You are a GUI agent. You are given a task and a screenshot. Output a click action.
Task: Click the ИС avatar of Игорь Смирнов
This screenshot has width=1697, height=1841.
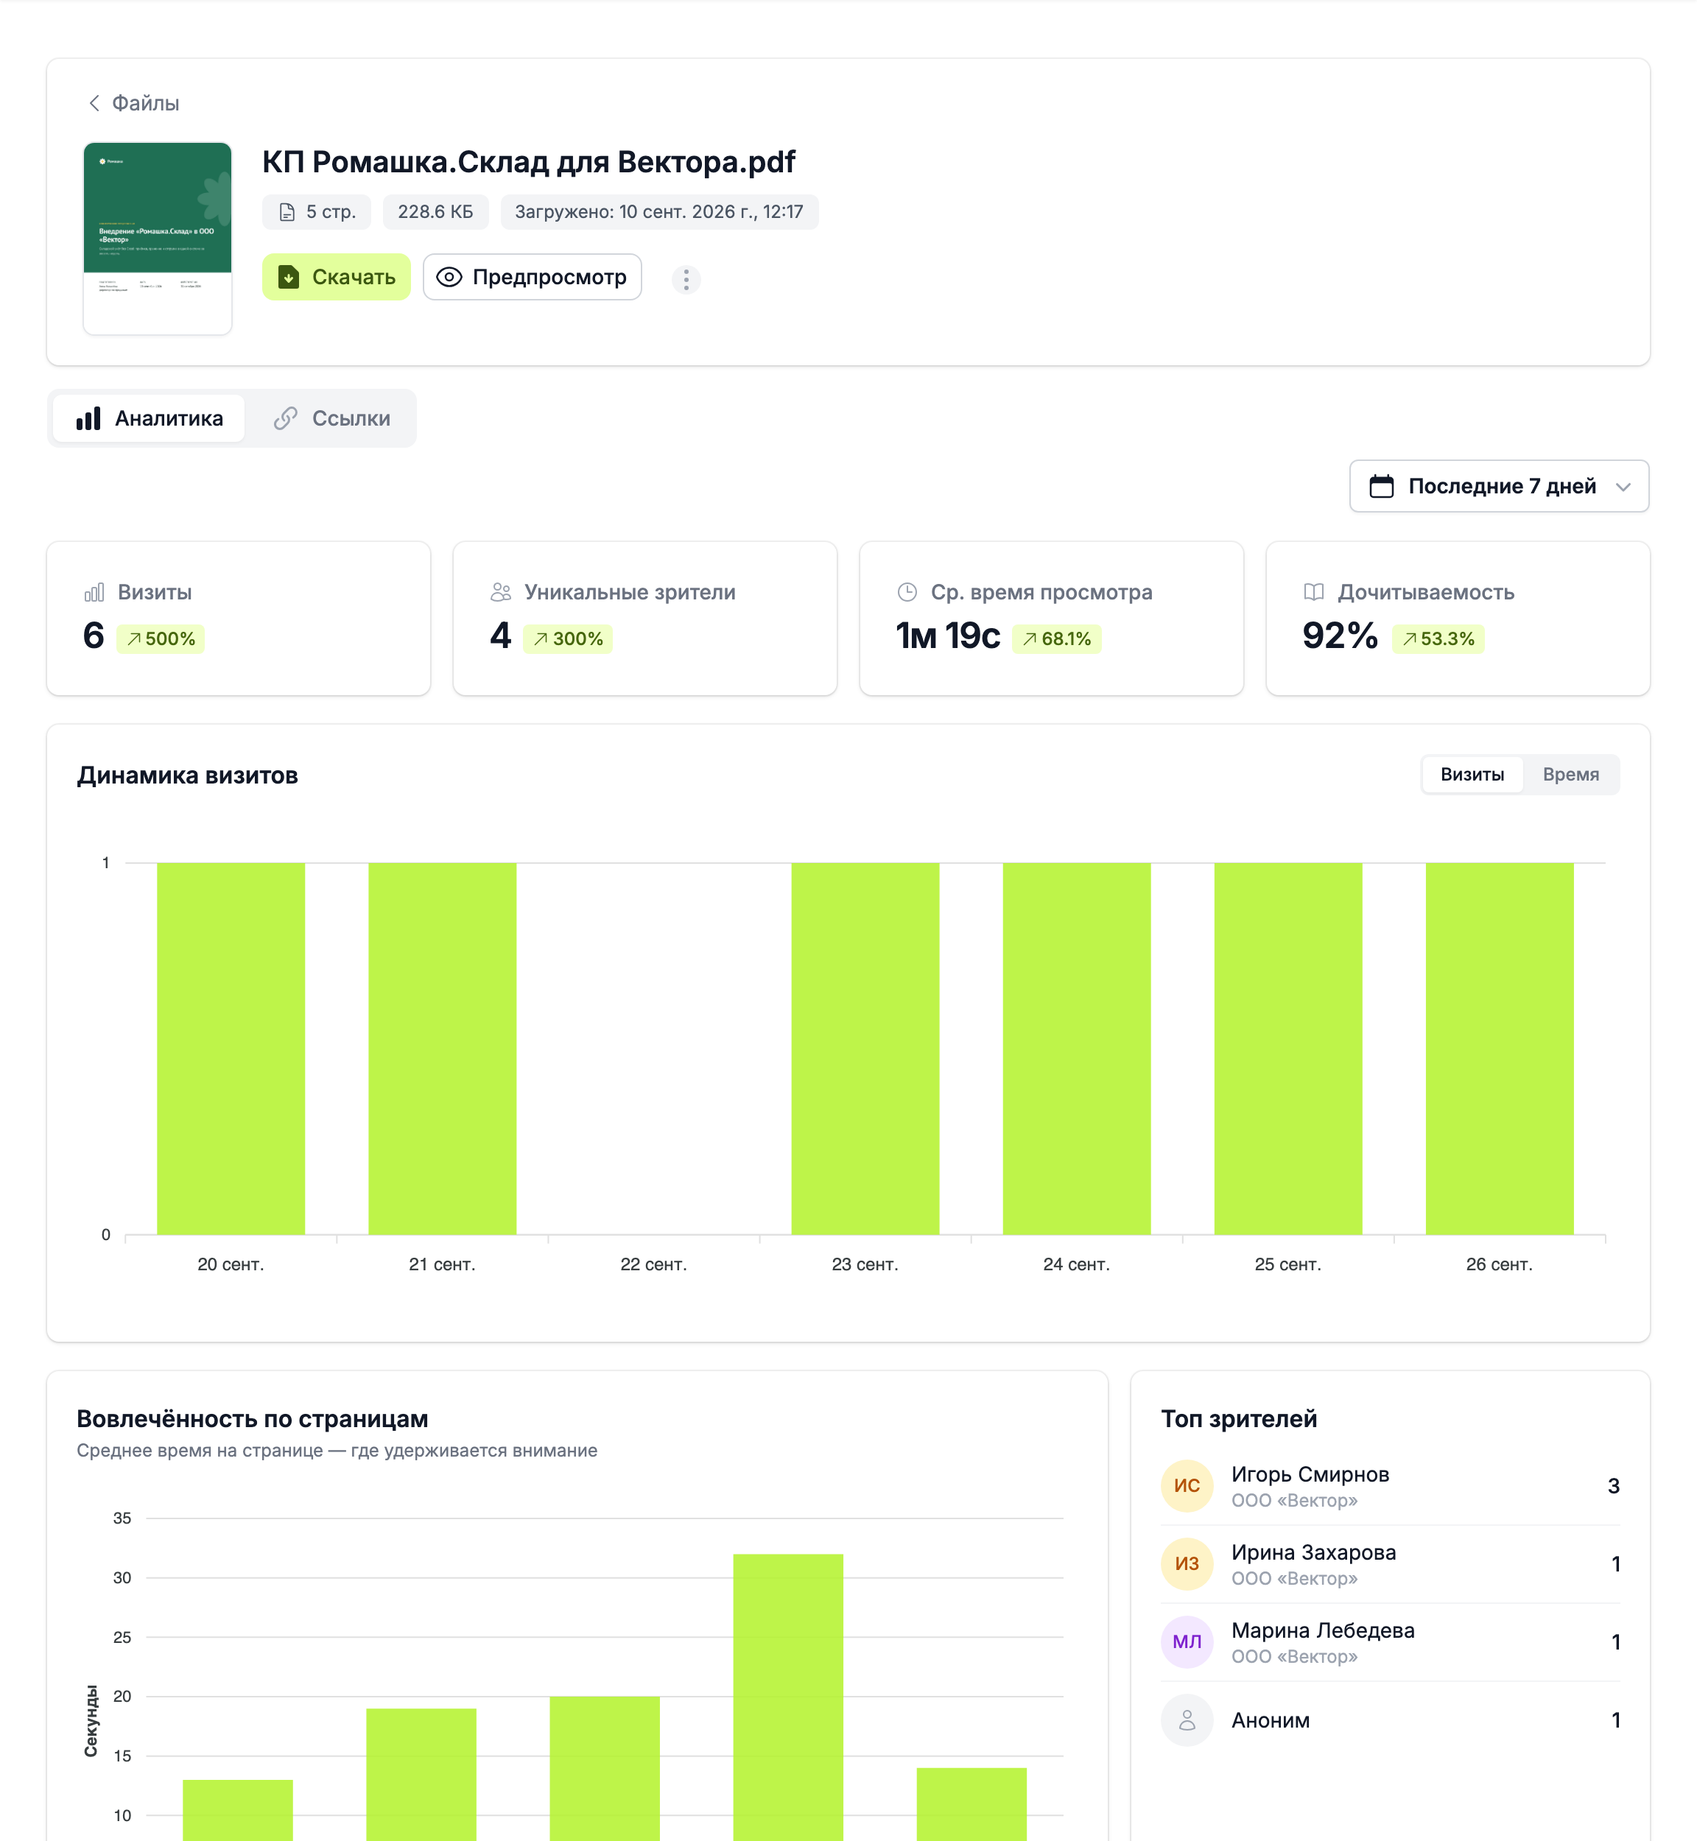coord(1187,1485)
